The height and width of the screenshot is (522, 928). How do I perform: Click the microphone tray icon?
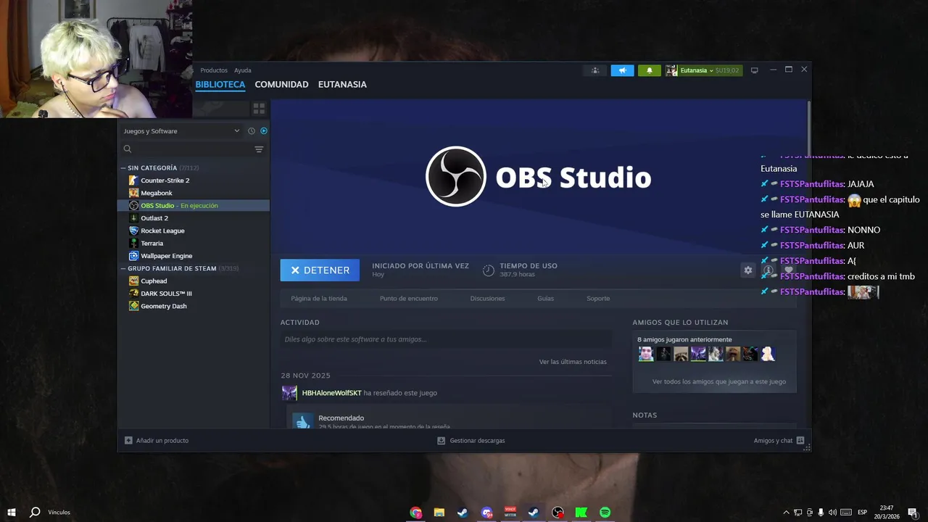(821, 513)
